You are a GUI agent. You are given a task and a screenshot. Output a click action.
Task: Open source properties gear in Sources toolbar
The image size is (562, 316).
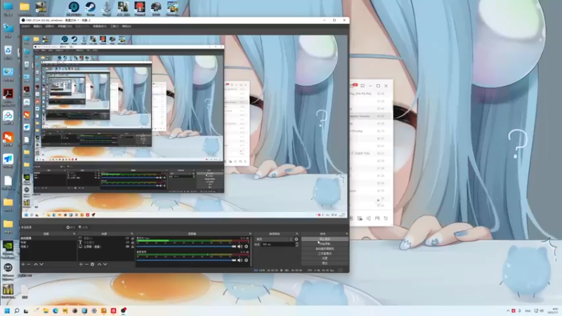click(93, 265)
